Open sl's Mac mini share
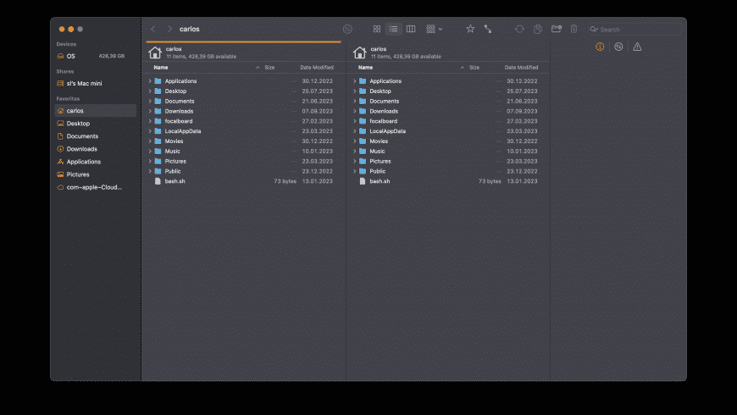The width and height of the screenshot is (737, 415). [x=96, y=83]
